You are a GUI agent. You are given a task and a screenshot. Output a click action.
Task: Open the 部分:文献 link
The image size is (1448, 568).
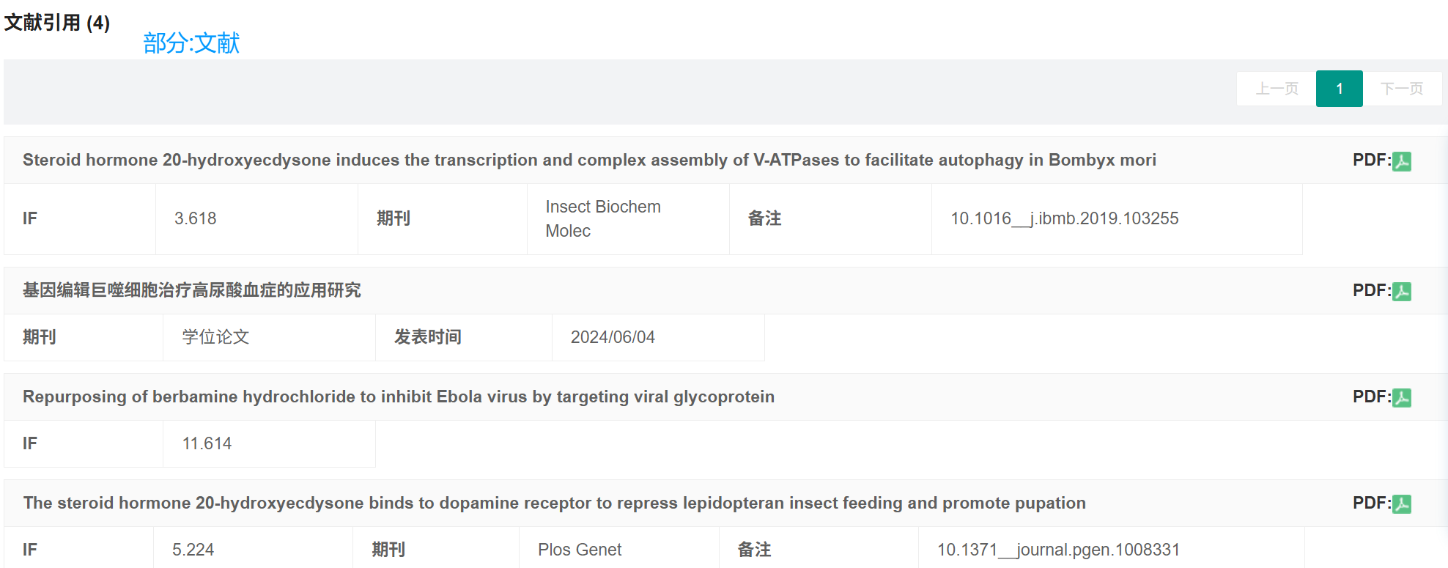(191, 43)
